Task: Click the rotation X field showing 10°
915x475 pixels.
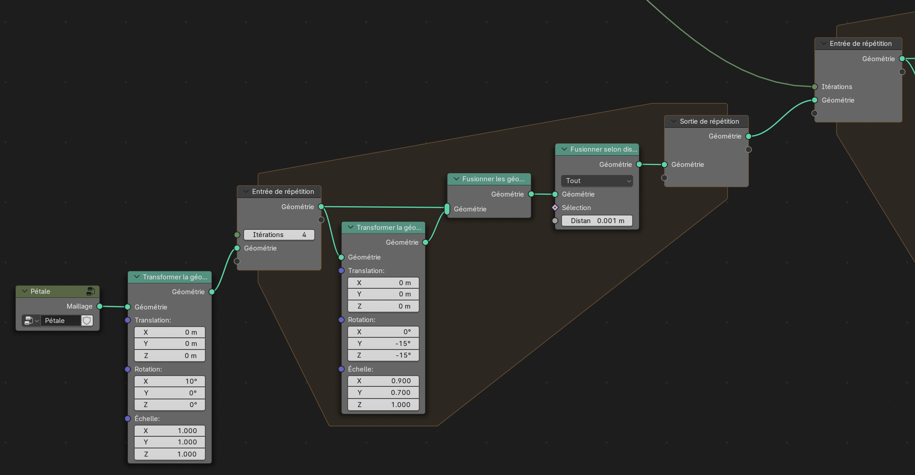Action: (170, 381)
